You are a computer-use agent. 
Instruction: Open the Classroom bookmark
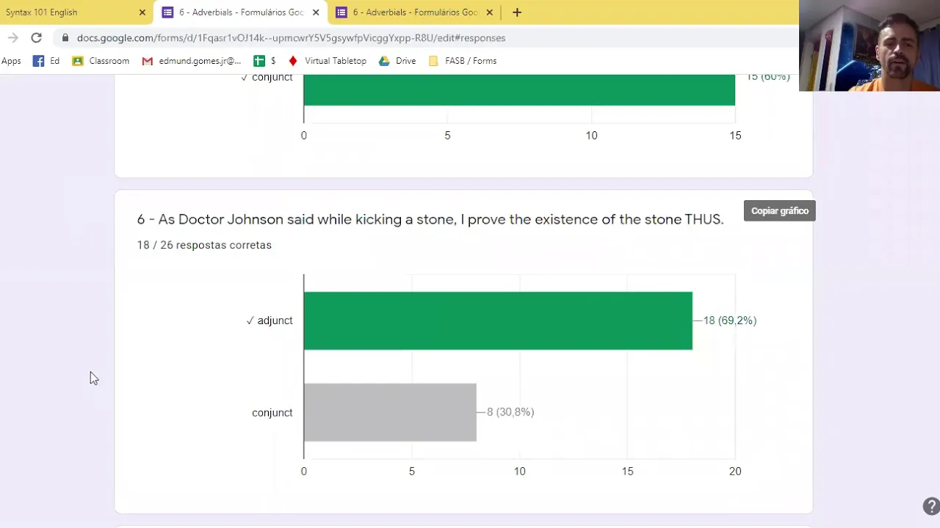[x=101, y=61]
